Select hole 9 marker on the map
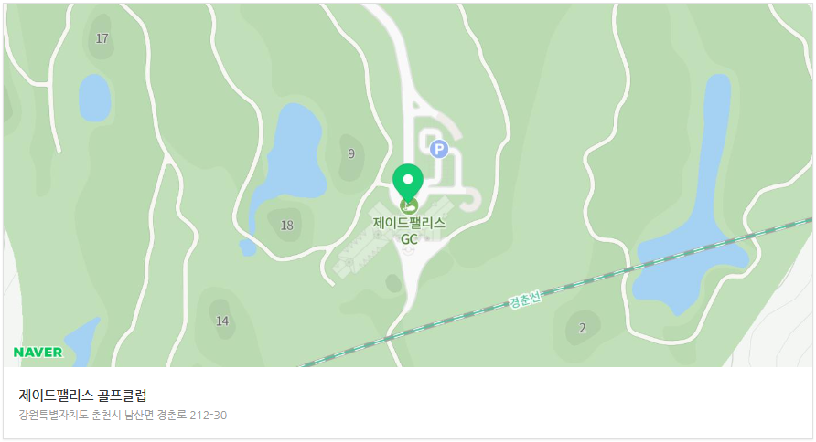Screen dimensions: 816x442 pos(351,153)
